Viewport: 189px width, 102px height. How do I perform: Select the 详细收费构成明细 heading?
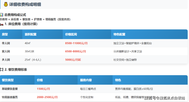[25, 4]
